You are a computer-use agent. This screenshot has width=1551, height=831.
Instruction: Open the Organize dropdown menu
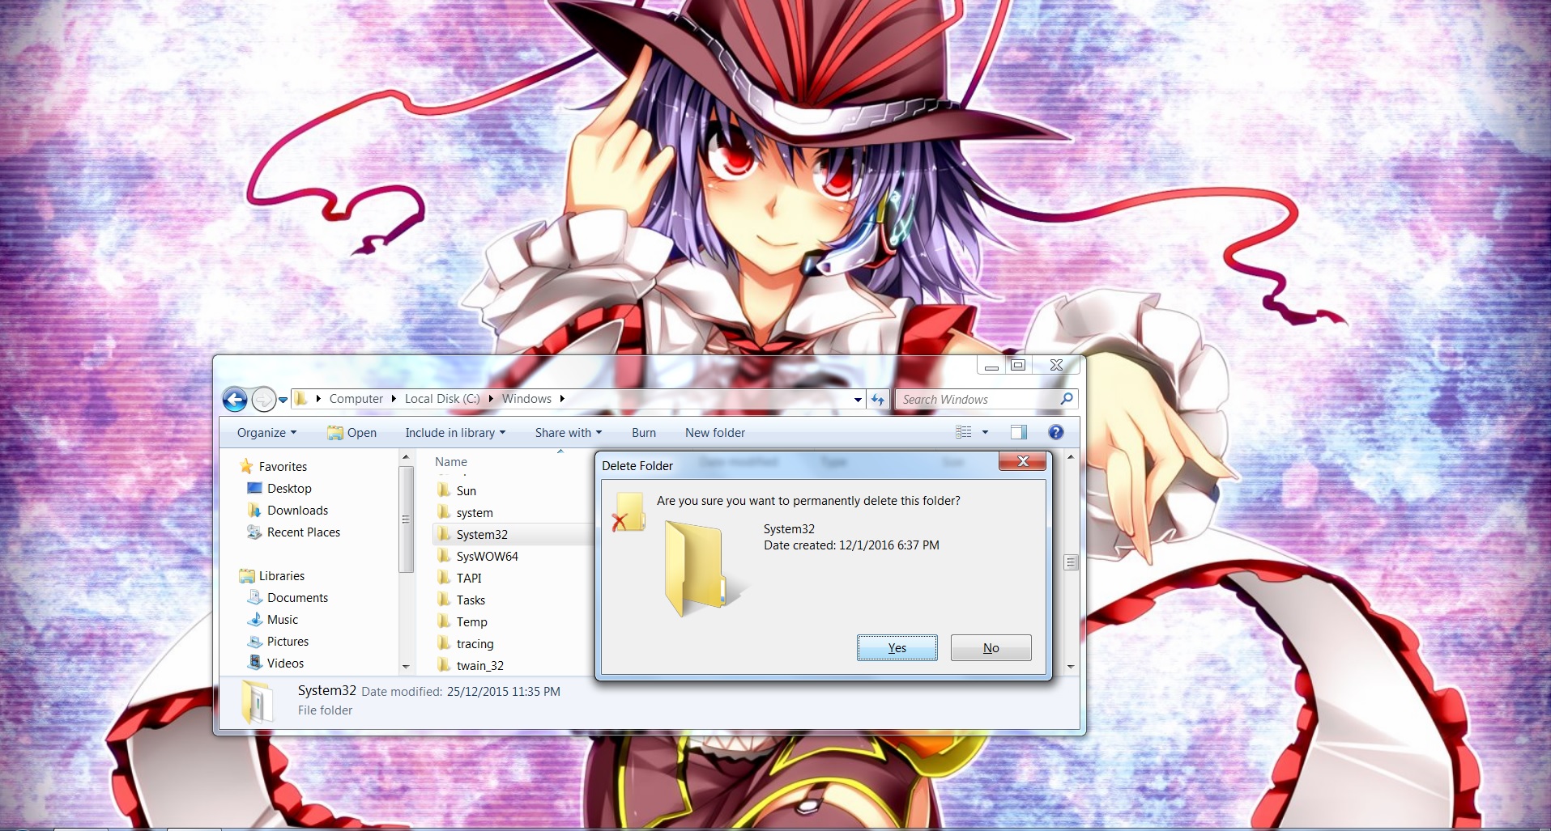coord(266,433)
